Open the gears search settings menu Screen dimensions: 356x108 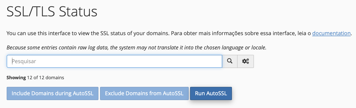[x=246, y=61]
